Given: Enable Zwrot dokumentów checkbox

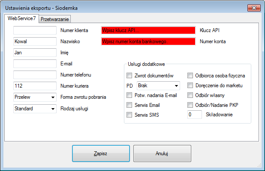Looking at the screenshot, I should tap(129, 76).
